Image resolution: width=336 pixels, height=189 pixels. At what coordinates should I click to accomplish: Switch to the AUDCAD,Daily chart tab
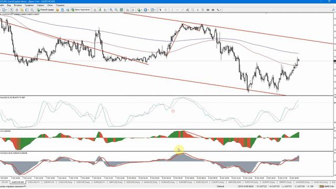[x=321, y=182]
